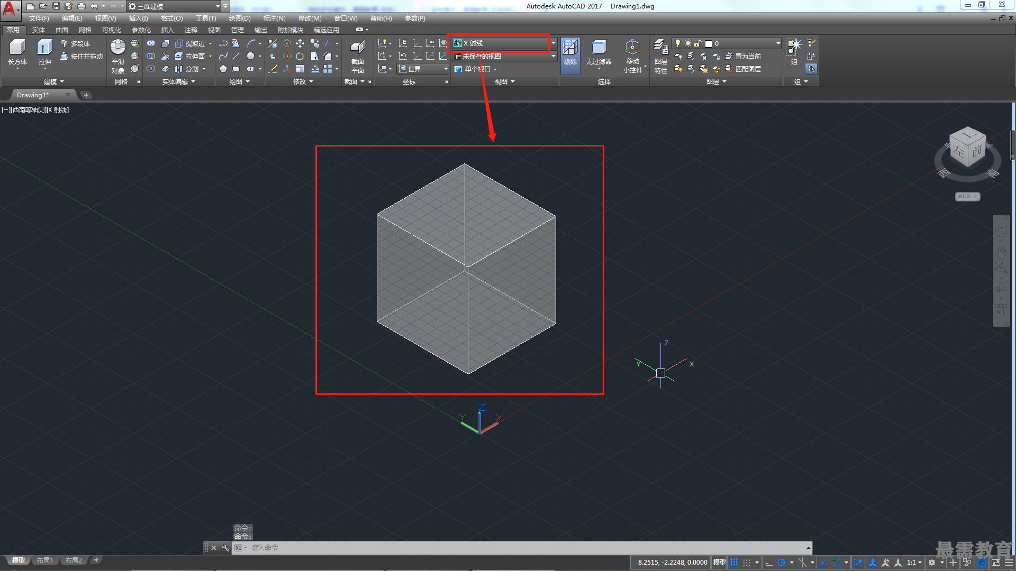Open the 文件(F) menu

coord(39,19)
